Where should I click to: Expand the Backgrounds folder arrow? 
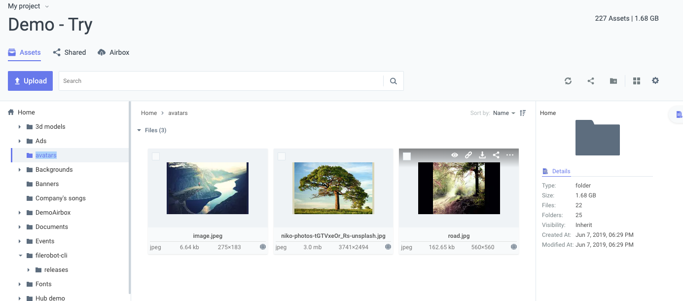pyautogui.click(x=20, y=170)
